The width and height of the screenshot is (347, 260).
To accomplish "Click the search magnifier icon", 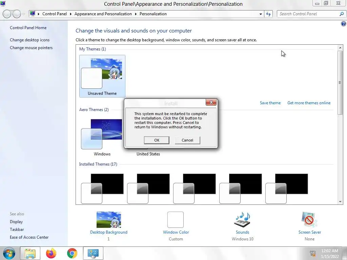I will (342, 14).
